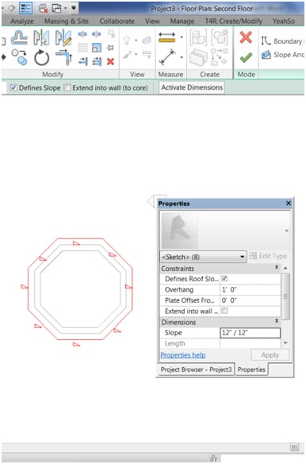The image size is (306, 464).
Task: Select the Slope Arrow tool
Action: pos(283,55)
